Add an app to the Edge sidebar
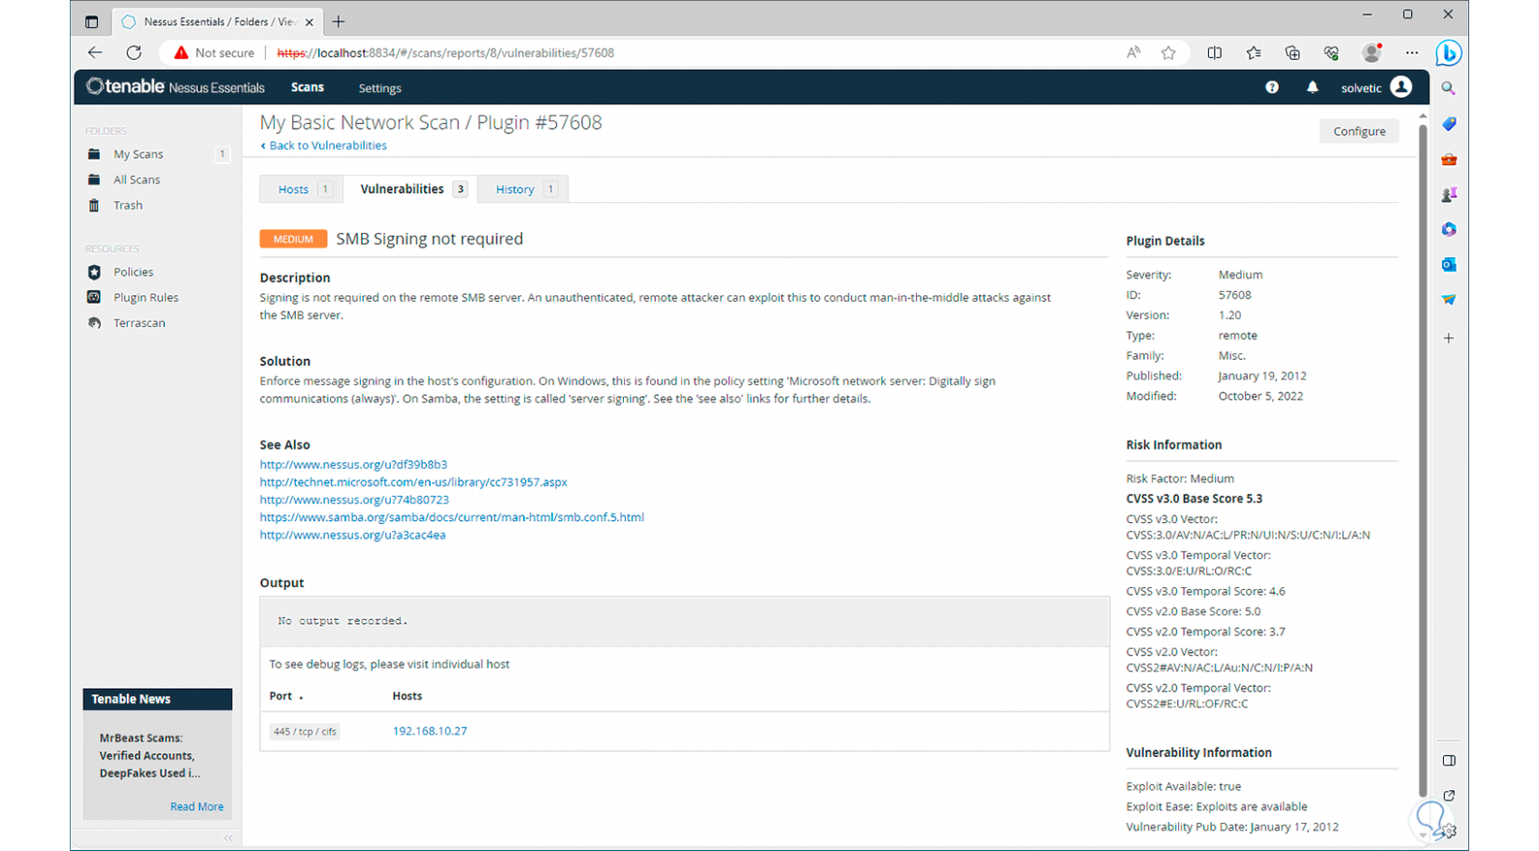Image resolution: width=1539 pixels, height=851 pixels. 1449,338
